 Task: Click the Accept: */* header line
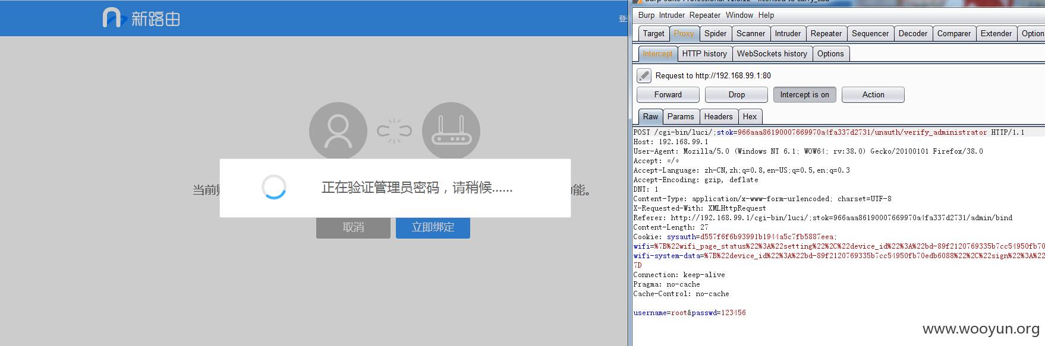656,161
